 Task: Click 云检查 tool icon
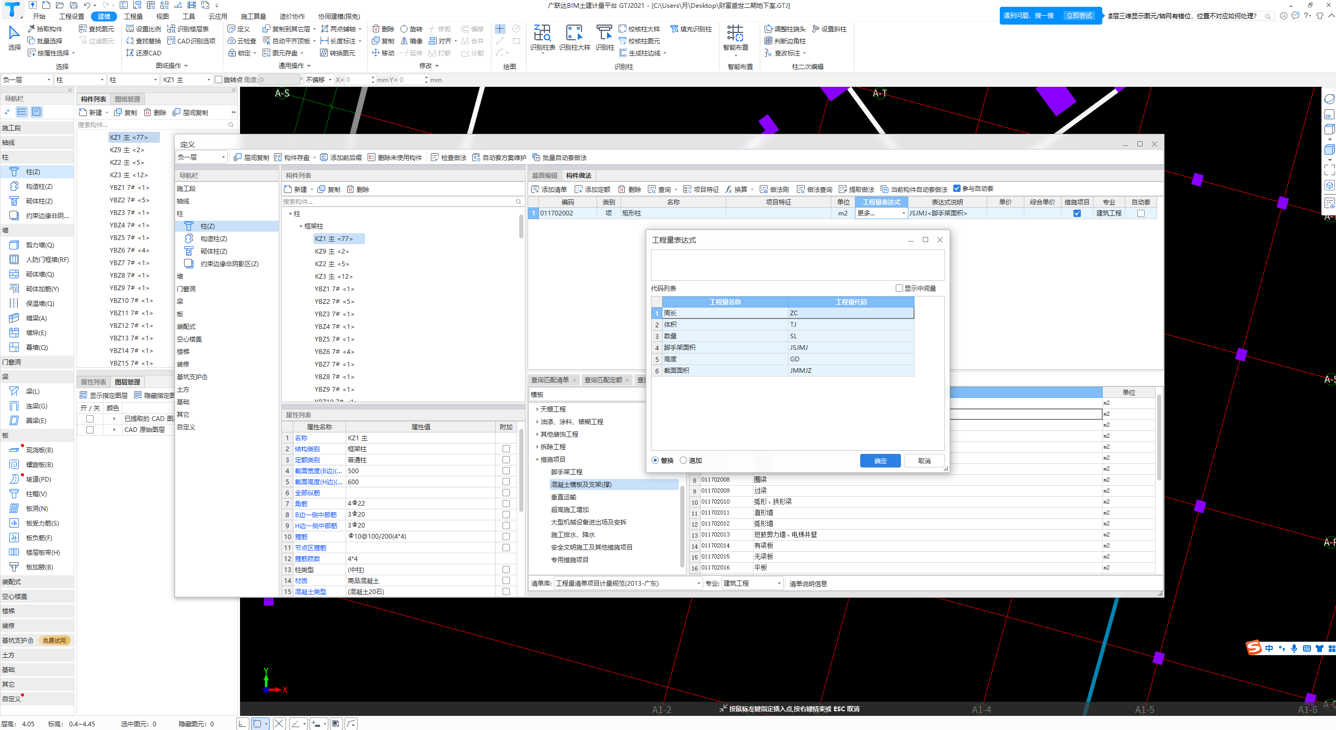point(242,41)
